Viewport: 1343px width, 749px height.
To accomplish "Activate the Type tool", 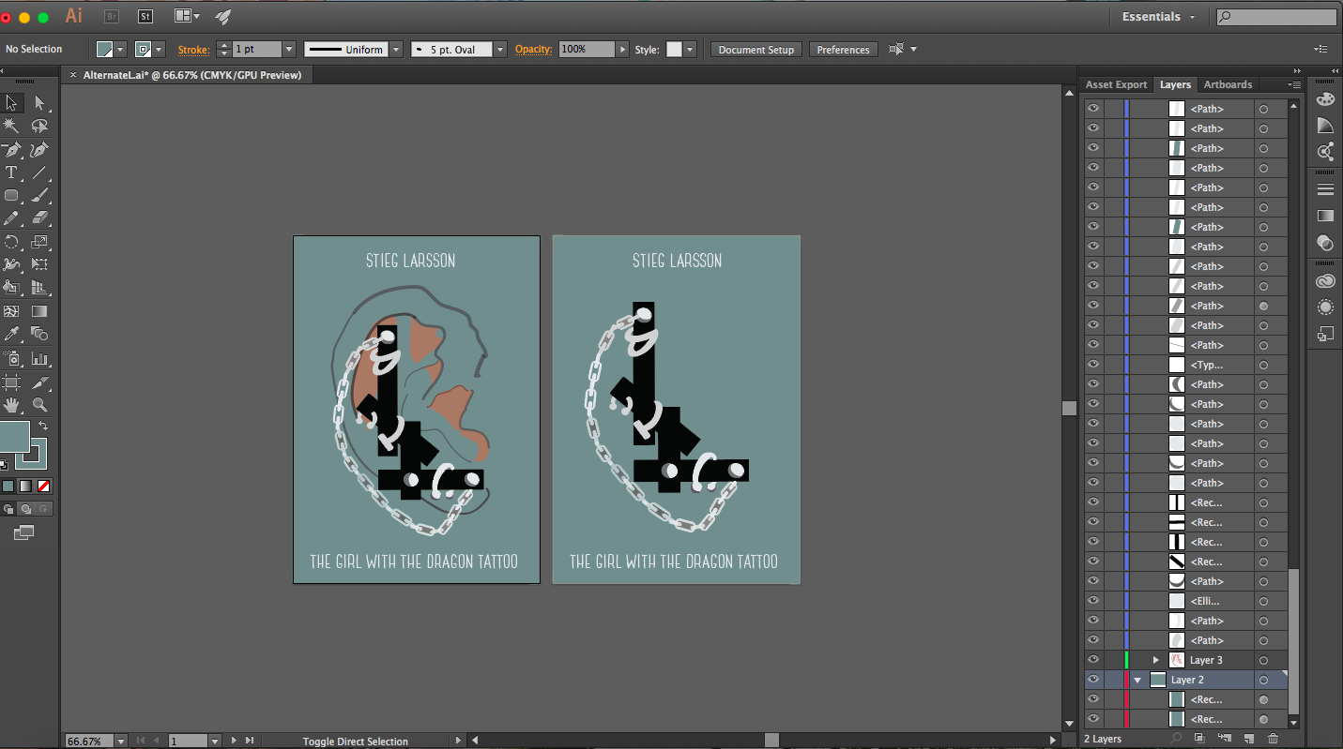I will (12, 172).
